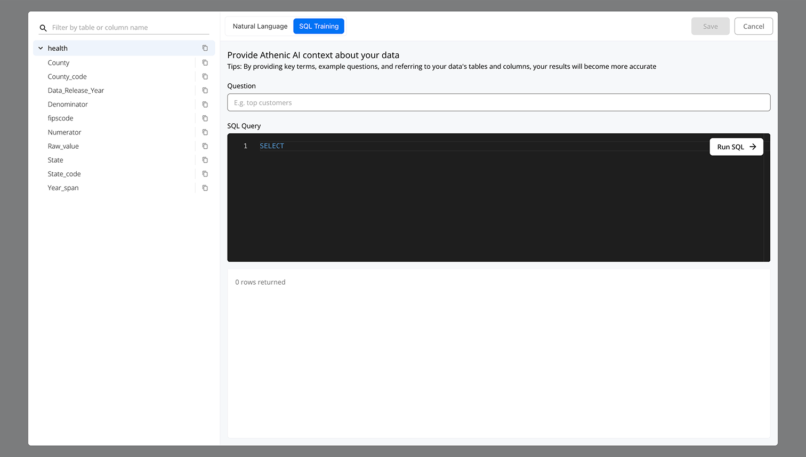
Task: Copy the County_code column name
Action: click(x=205, y=77)
